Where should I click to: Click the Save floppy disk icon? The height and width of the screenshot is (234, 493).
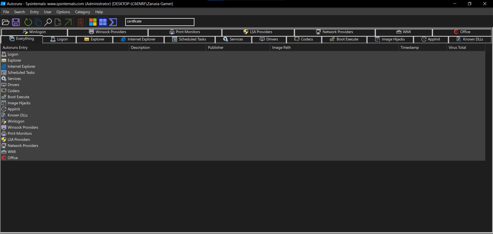tap(16, 22)
